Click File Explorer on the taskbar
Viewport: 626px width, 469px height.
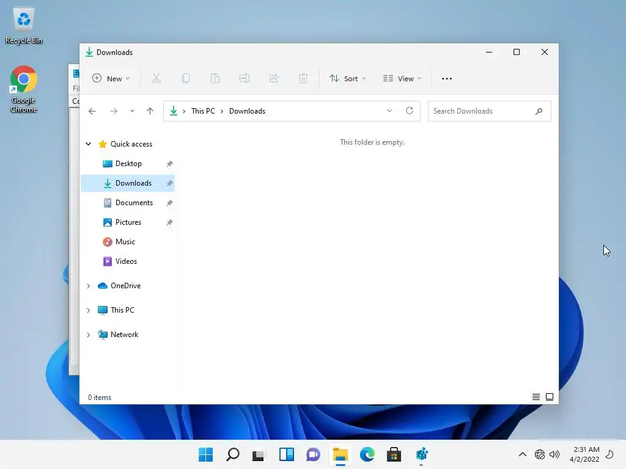coord(340,454)
